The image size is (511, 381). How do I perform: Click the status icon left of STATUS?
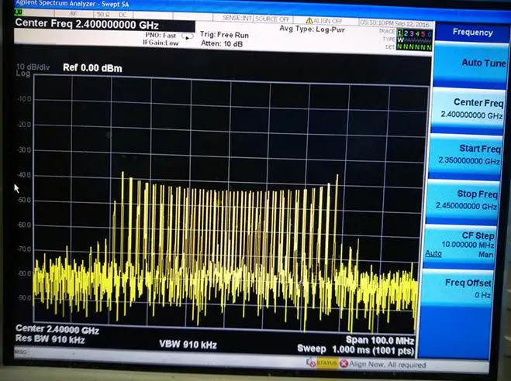[x=311, y=362]
